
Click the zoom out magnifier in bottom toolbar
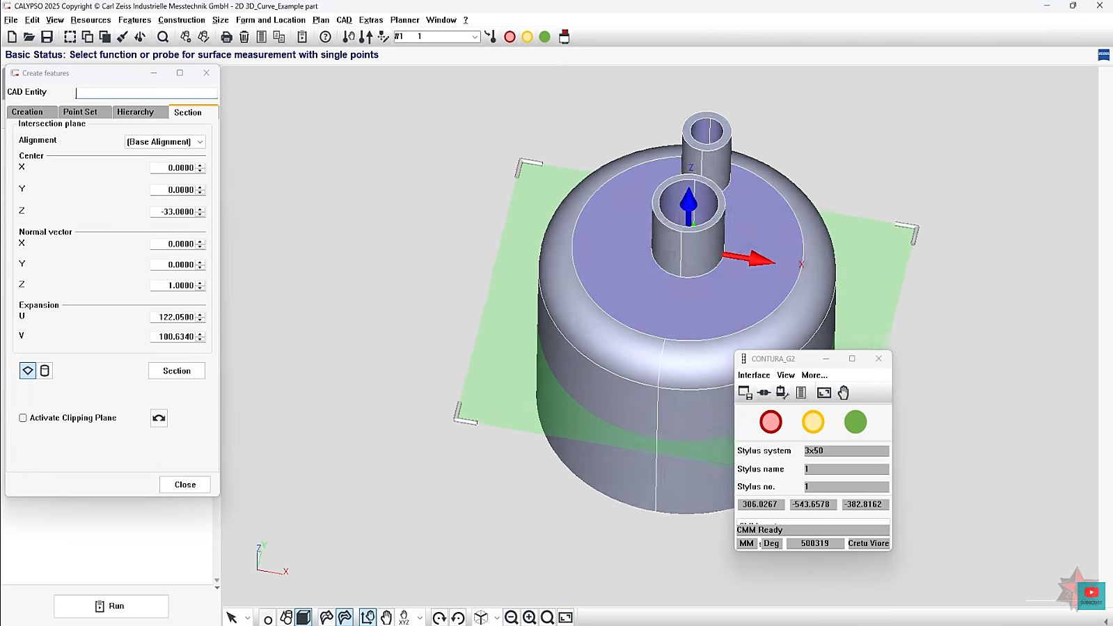512,618
